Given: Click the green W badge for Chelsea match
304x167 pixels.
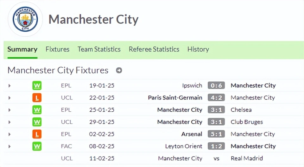Looking at the screenshot, I should pos(37,110).
